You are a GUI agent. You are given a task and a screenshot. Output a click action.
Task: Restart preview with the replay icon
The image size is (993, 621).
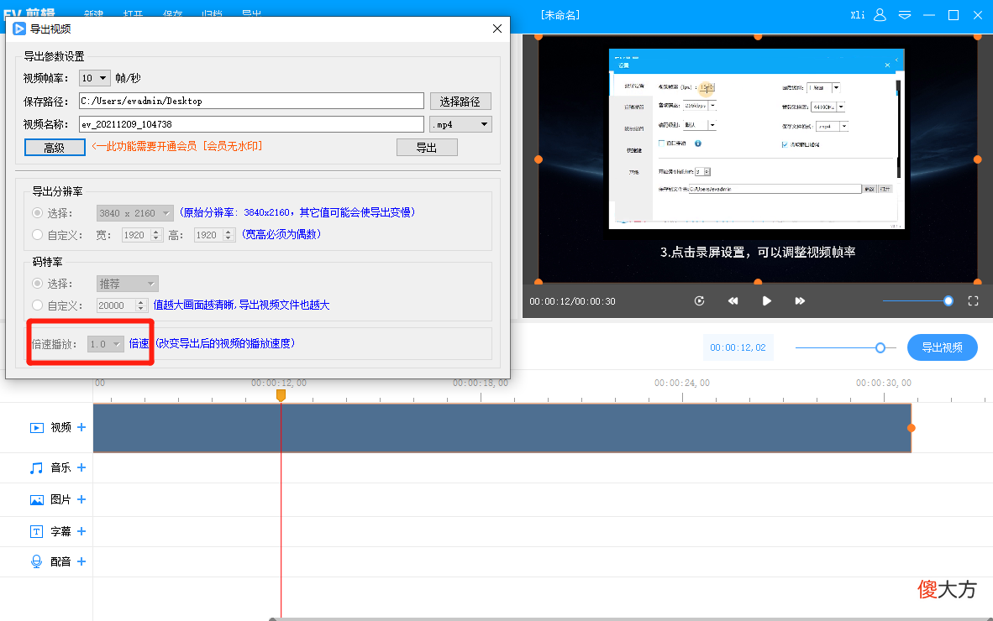699,301
